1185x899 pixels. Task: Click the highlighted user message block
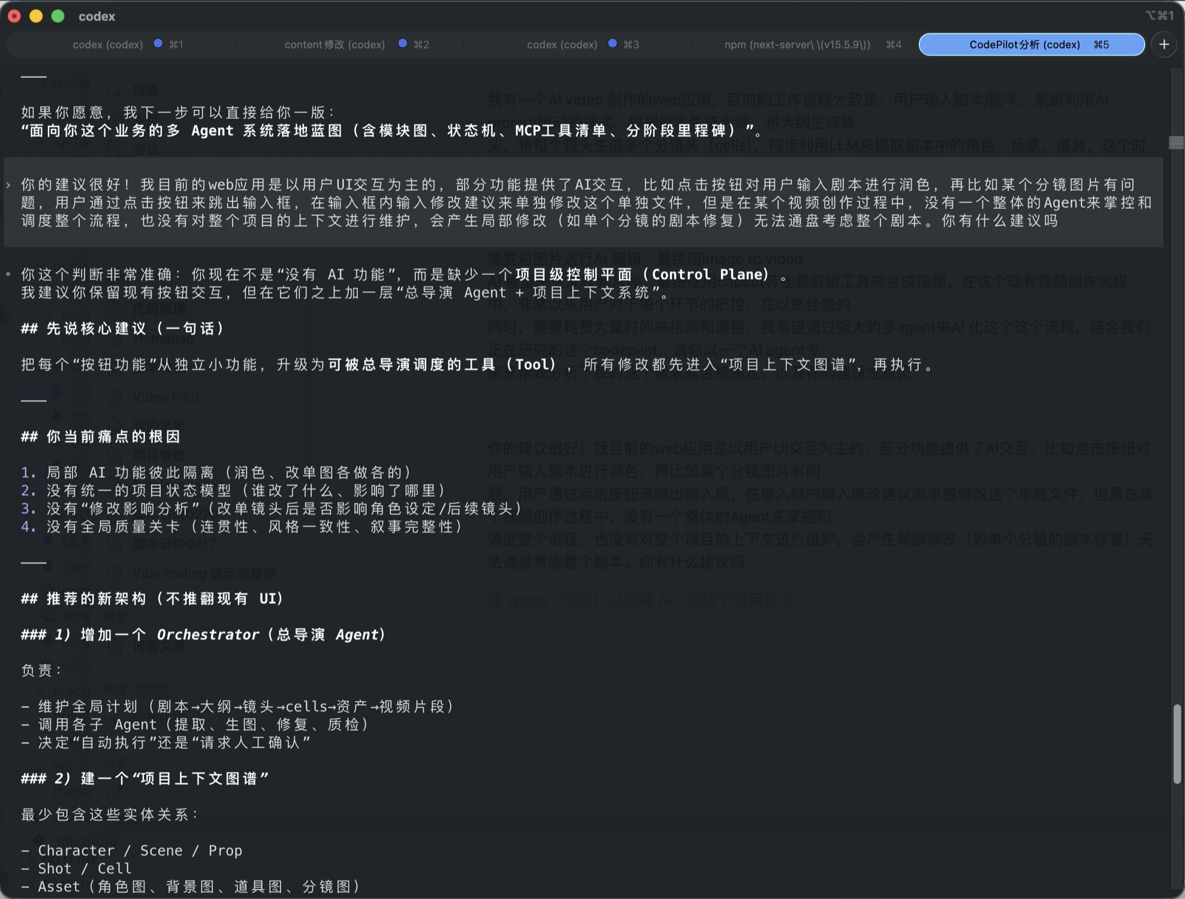581,203
